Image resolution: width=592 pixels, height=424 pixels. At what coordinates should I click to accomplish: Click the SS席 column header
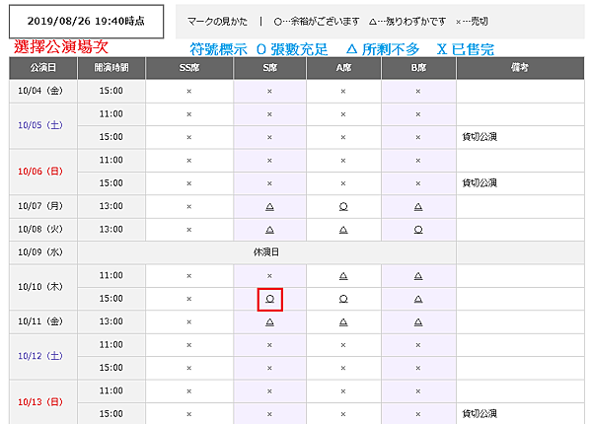click(x=189, y=68)
